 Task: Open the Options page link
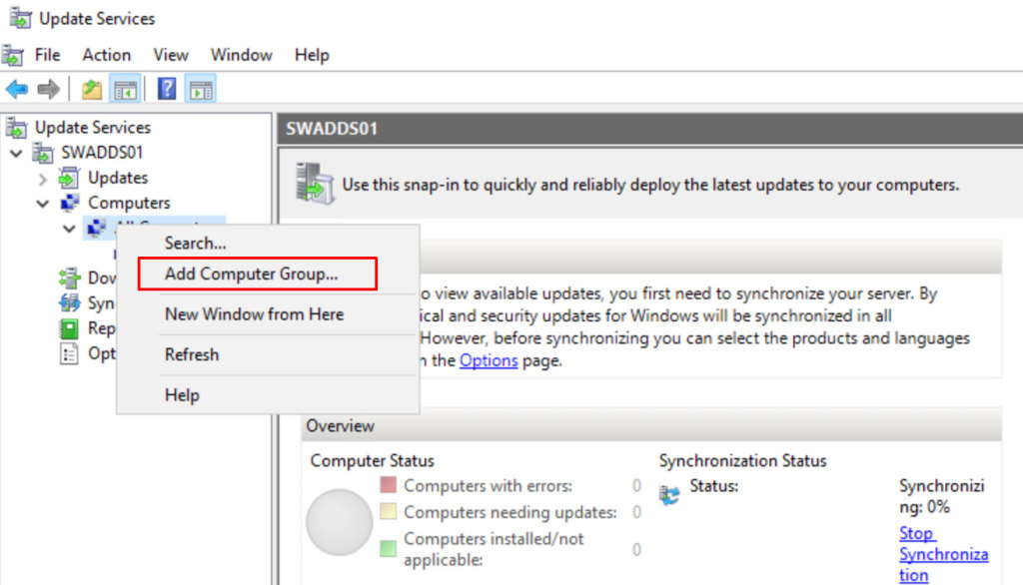(x=489, y=360)
